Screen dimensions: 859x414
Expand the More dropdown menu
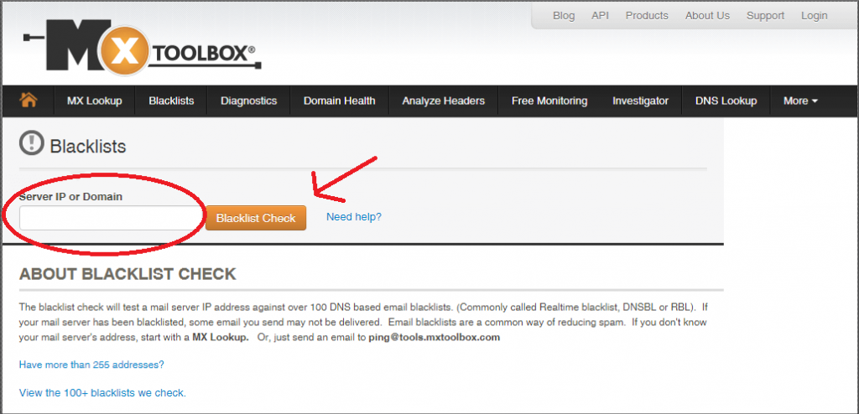coord(800,101)
